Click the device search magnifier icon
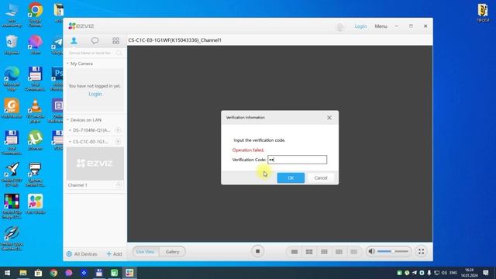This screenshot has height=279, width=496. pyautogui.click(x=119, y=53)
